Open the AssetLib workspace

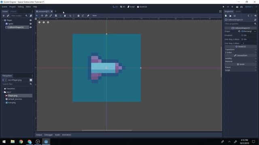point(142,7)
